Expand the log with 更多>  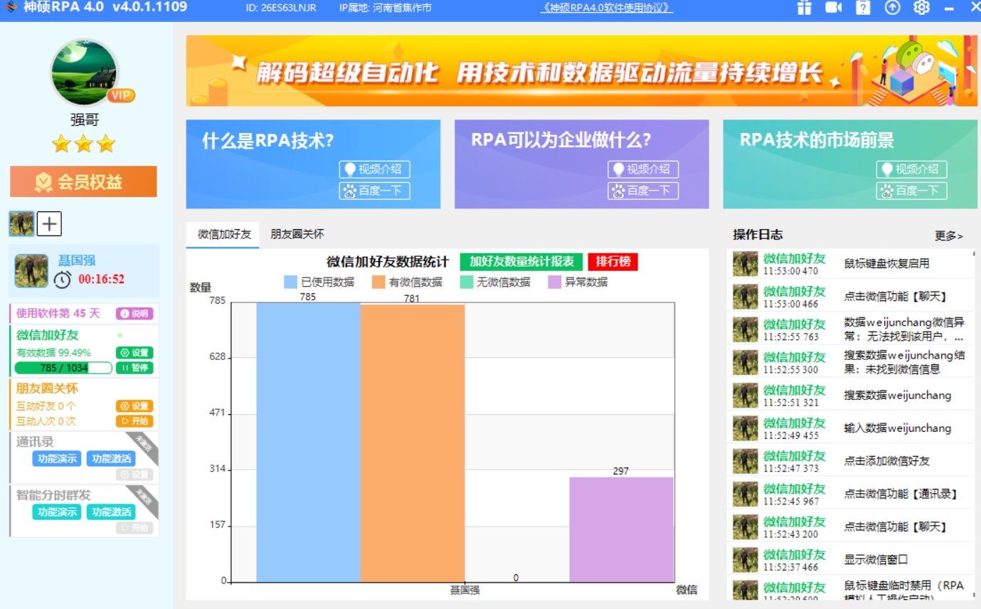[x=949, y=236]
